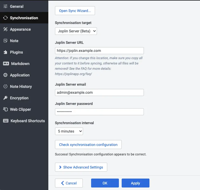
Task: Click the 'Synchronisation interval' label
Action: (74, 123)
